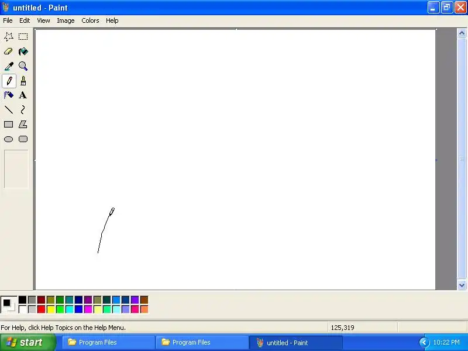
Task: Click the vertical scrollbar up arrow
Action: pyautogui.click(x=462, y=33)
